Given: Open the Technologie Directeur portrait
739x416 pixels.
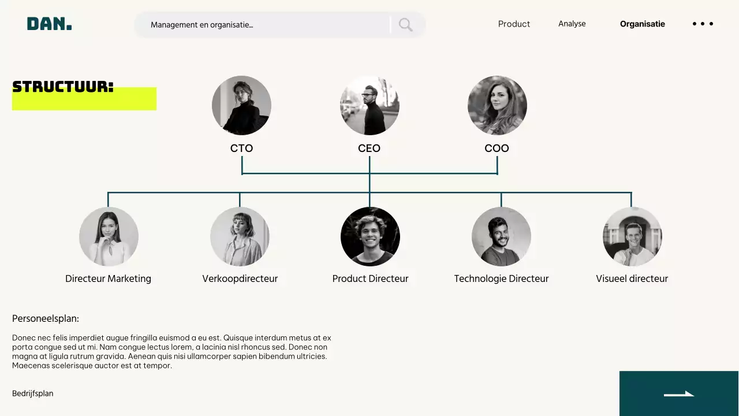Looking at the screenshot, I should [501, 236].
